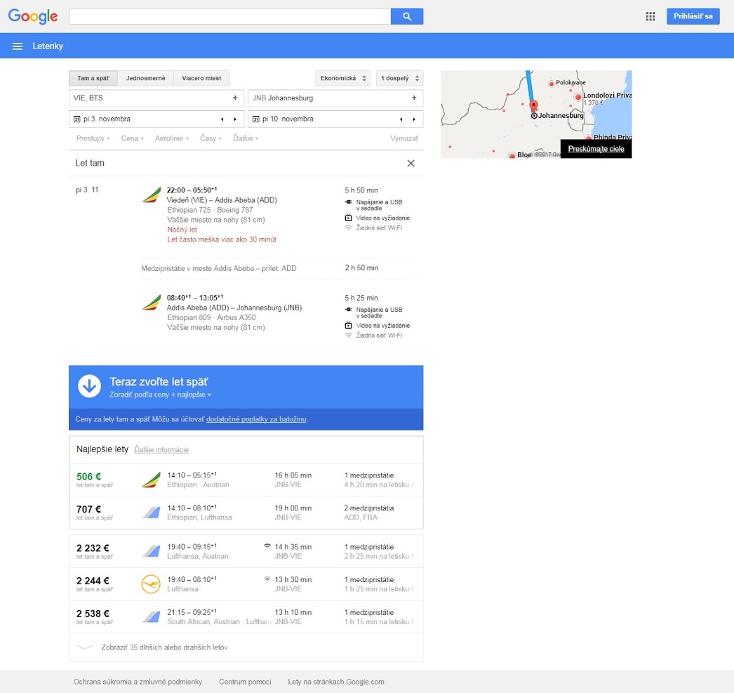Click Ethiopian logo on the 506 € flight
This screenshot has height=693, width=734.
click(151, 480)
